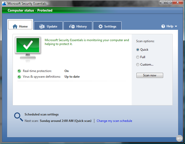Click the Real-time protection green check icon
The image size is (185, 144).
coord(19,71)
